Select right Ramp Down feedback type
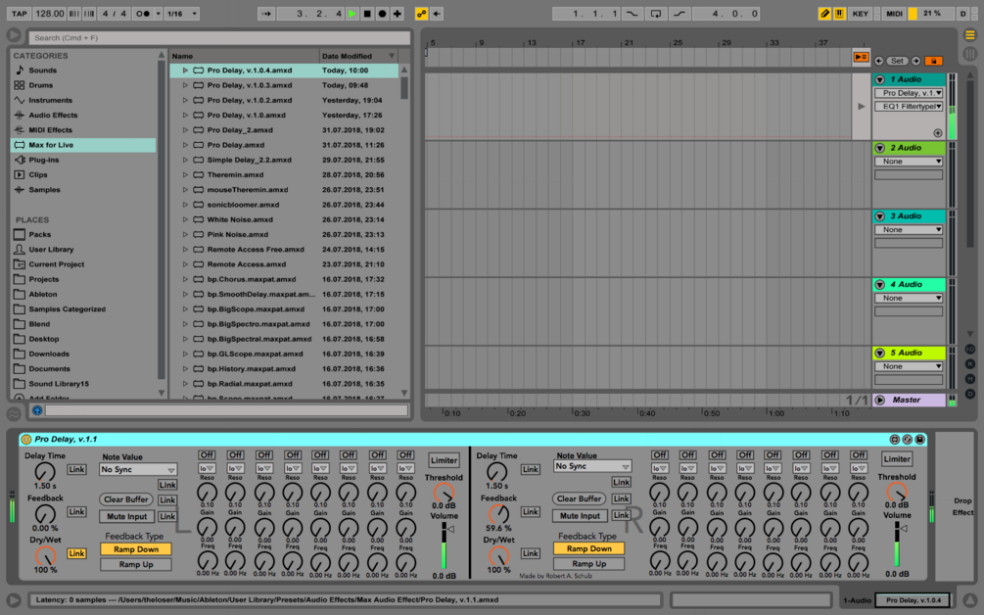The height and width of the screenshot is (615, 984). tap(588, 548)
